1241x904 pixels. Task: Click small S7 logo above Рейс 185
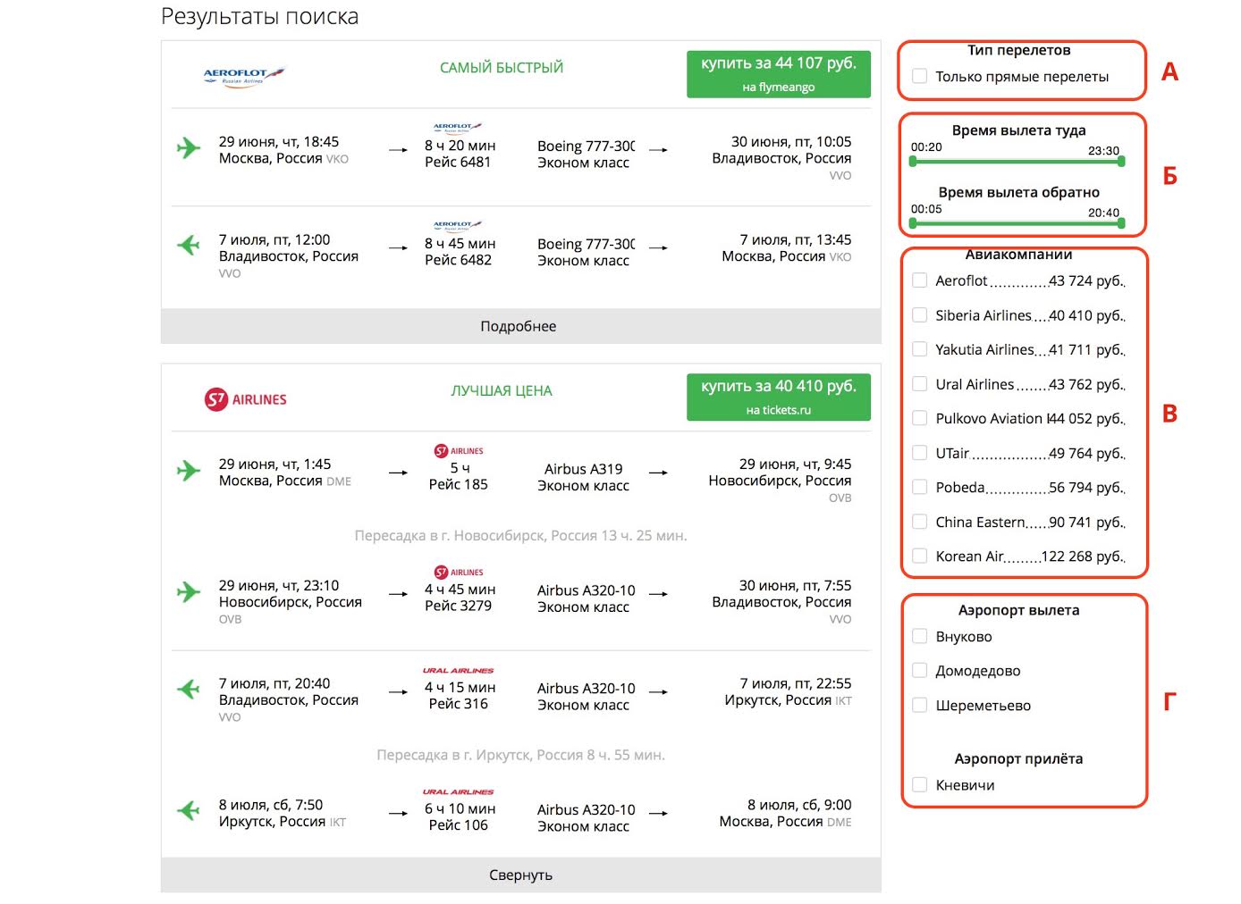[458, 451]
